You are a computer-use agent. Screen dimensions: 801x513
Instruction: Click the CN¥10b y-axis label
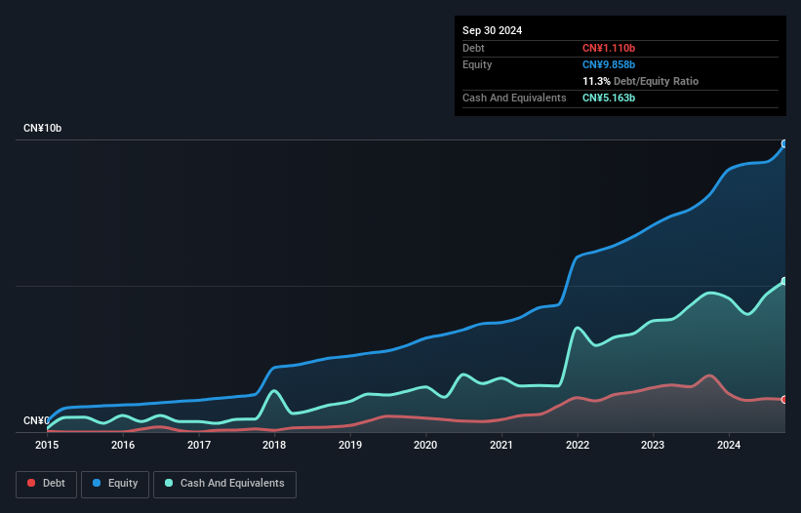pyautogui.click(x=42, y=128)
